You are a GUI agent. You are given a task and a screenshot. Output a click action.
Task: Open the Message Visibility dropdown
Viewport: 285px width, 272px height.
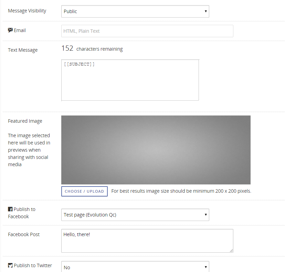click(x=135, y=11)
